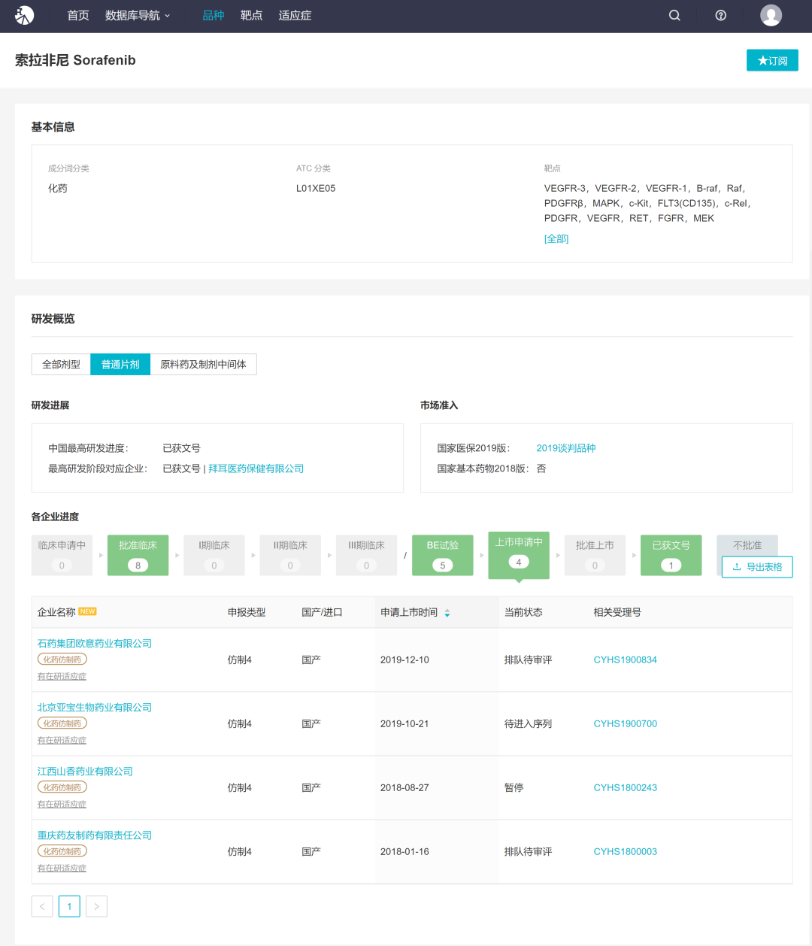The image size is (812, 946).
Task: Select the 不批准 stage box
Action: click(x=747, y=545)
